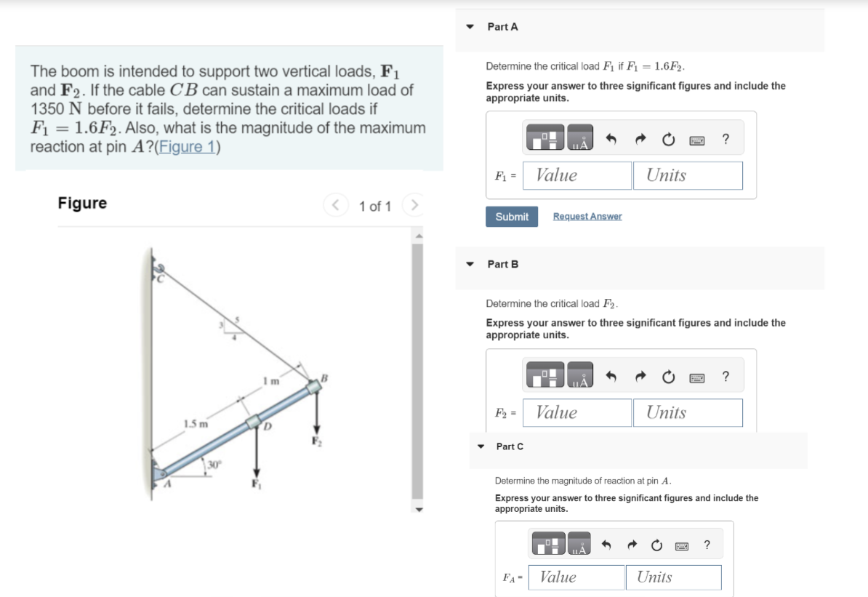868x597 pixels.
Task: Collapse the Part C section
Action: pyautogui.click(x=479, y=446)
